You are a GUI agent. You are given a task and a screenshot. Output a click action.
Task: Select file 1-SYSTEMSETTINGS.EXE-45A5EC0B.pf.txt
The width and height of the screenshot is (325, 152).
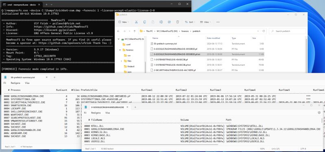pos(172,65)
